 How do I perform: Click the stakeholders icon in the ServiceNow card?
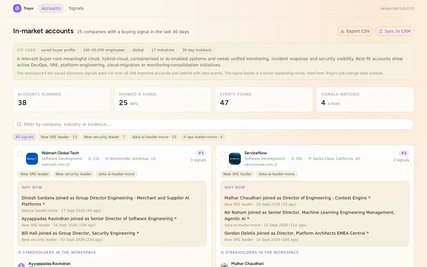[222, 253]
